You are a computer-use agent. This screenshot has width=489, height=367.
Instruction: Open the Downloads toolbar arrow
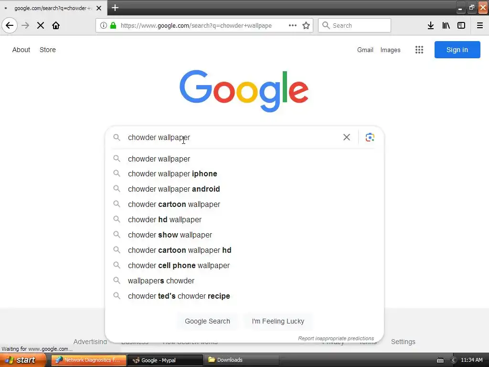431,25
